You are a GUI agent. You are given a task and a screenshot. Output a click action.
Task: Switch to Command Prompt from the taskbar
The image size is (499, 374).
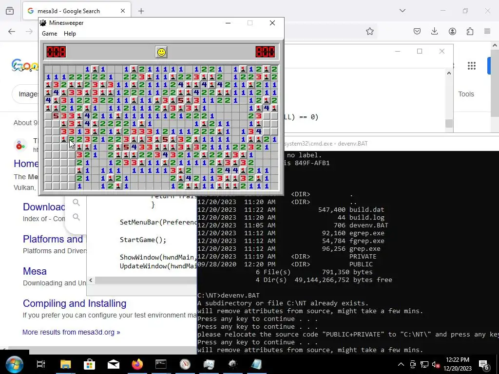(x=161, y=364)
